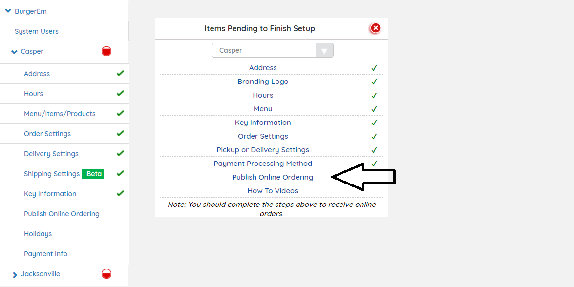The image size is (574, 287).
Task: Open the Casper location dropdown
Action: pyautogui.click(x=272, y=50)
